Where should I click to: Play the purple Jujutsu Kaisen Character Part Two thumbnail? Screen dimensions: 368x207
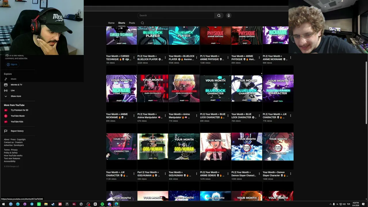pyautogui.click(x=278, y=89)
